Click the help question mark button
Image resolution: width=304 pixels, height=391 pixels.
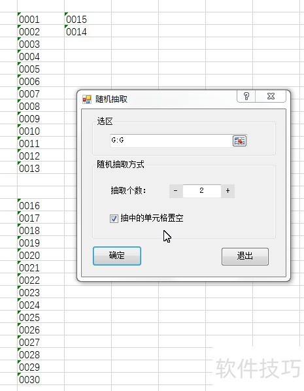coord(246,96)
